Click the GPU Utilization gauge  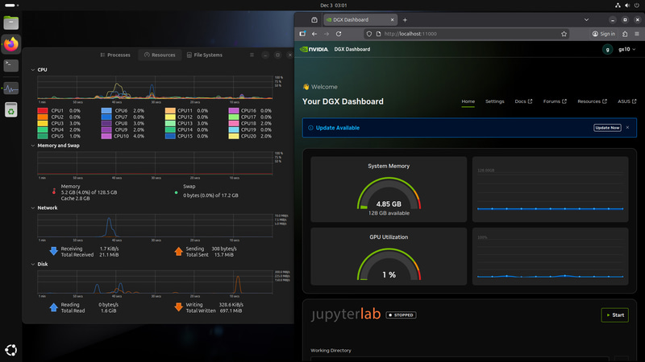(389, 265)
